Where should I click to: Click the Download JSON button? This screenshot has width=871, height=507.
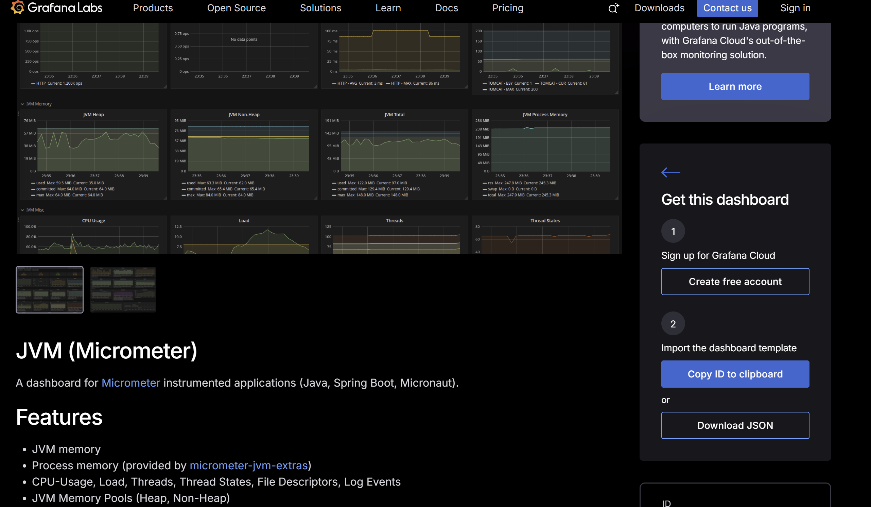(735, 425)
